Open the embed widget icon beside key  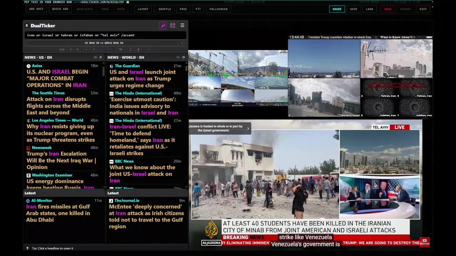[x=173, y=26]
